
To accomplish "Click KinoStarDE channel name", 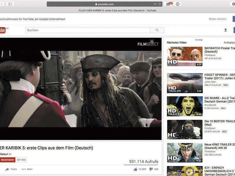I will [210, 105].
